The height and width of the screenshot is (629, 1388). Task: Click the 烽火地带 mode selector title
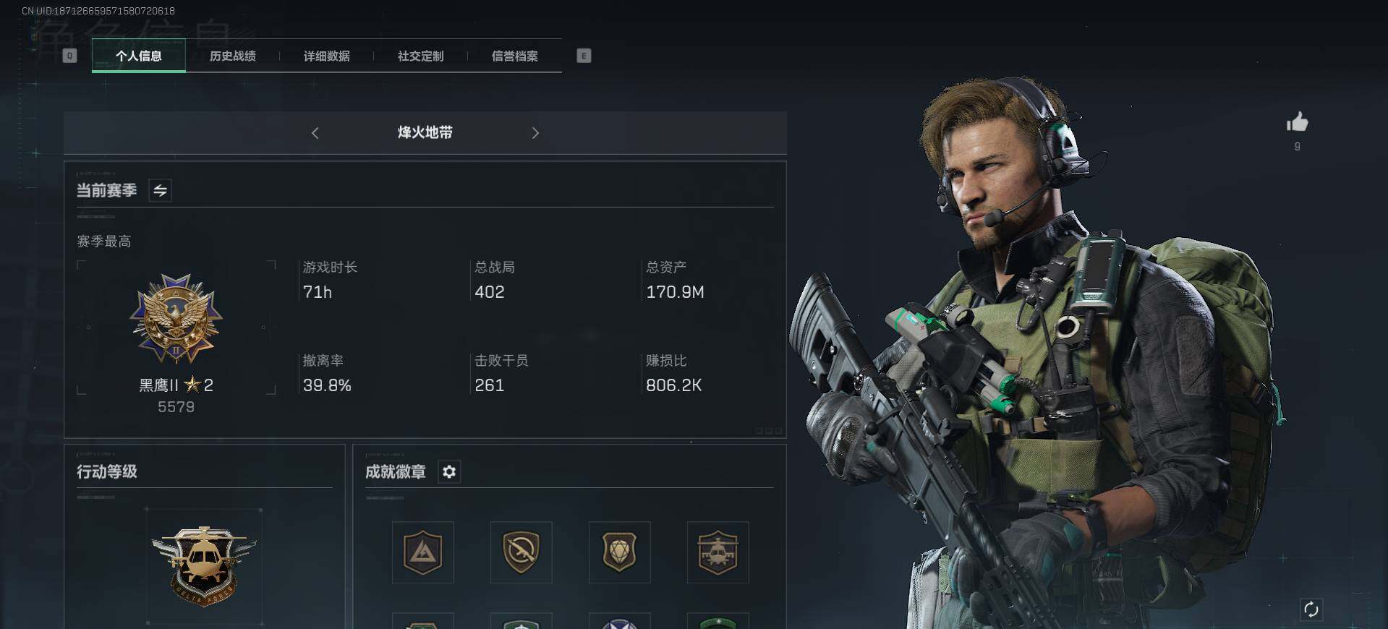[x=425, y=132]
